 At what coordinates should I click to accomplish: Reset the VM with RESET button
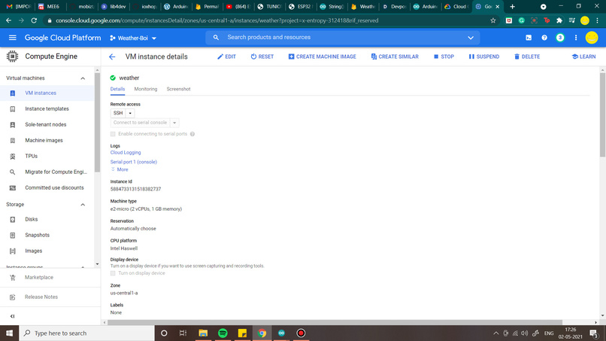(262, 56)
